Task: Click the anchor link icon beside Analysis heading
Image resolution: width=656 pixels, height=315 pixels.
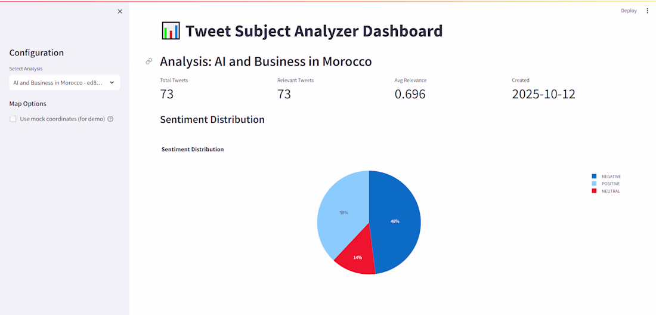Action: [x=149, y=61]
